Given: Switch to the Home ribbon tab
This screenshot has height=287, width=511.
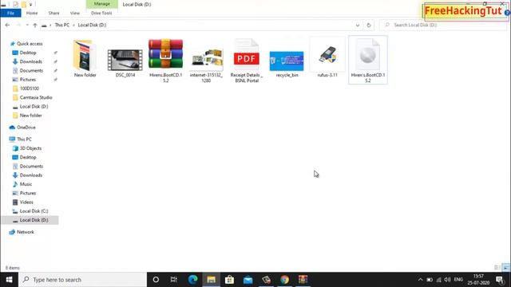Looking at the screenshot, I should [x=32, y=13].
